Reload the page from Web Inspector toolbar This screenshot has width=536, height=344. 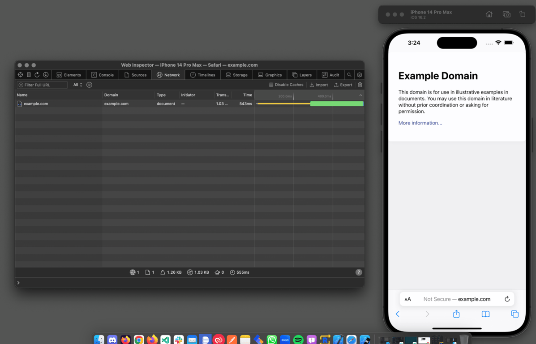click(x=37, y=75)
